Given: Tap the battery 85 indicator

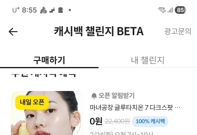Looking at the screenshot, I should [x=180, y=10].
